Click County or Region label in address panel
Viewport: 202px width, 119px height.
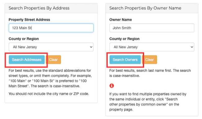tap(24, 39)
